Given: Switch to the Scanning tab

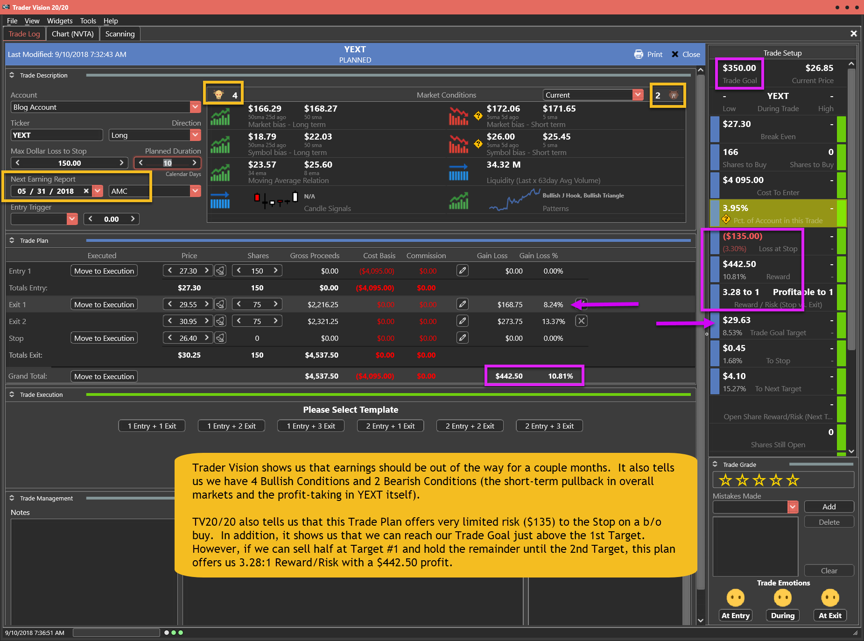Looking at the screenshot, I should tap(119, 34).
